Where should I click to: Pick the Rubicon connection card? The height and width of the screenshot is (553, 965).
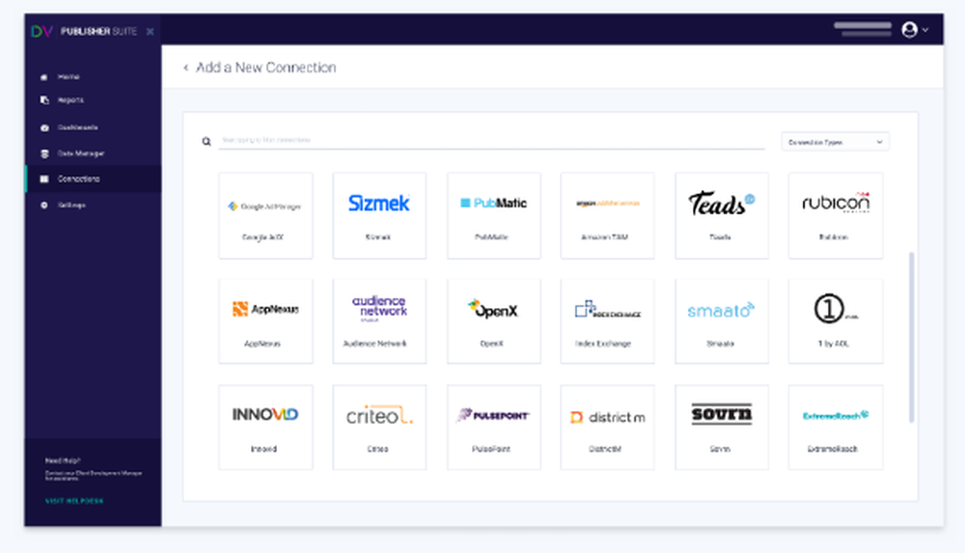(836, 215)
